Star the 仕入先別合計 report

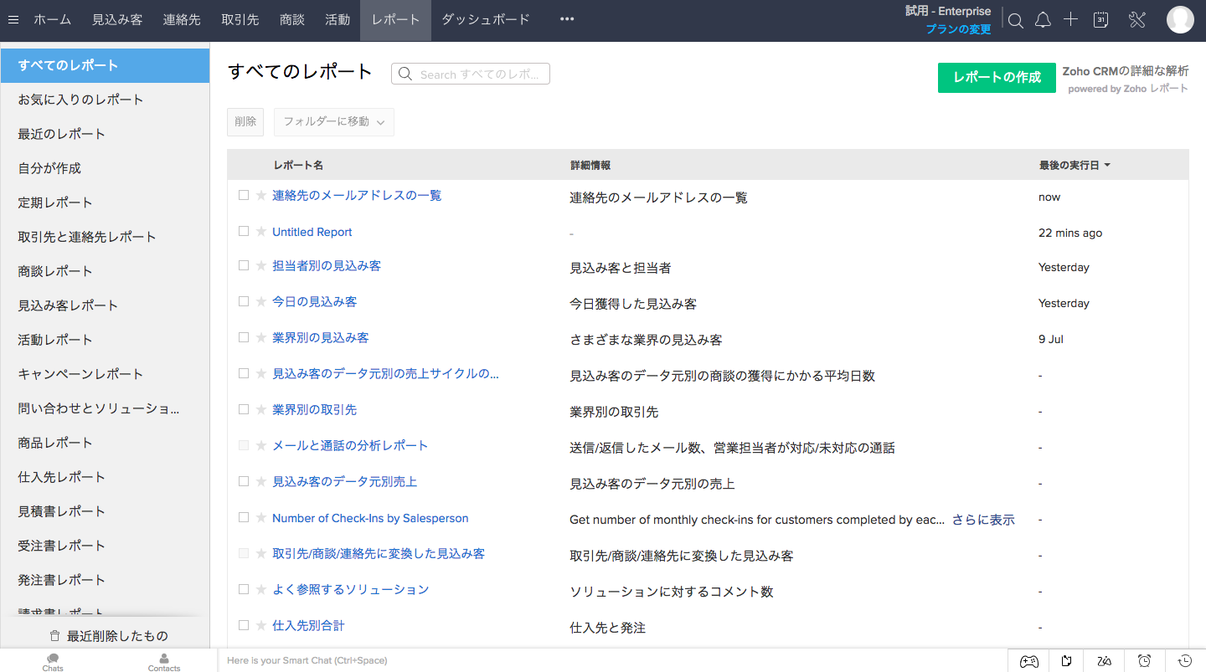point(261,626)
